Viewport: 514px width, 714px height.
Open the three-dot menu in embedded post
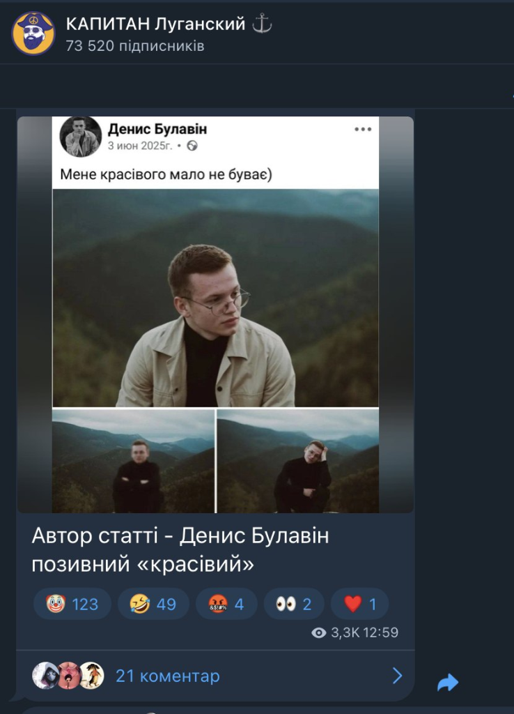click(363, 129)
